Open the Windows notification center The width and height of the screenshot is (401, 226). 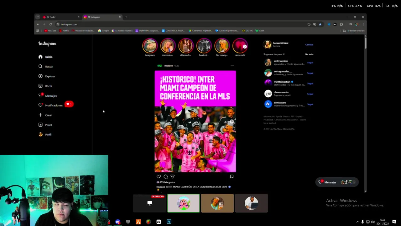coord(394,222)
